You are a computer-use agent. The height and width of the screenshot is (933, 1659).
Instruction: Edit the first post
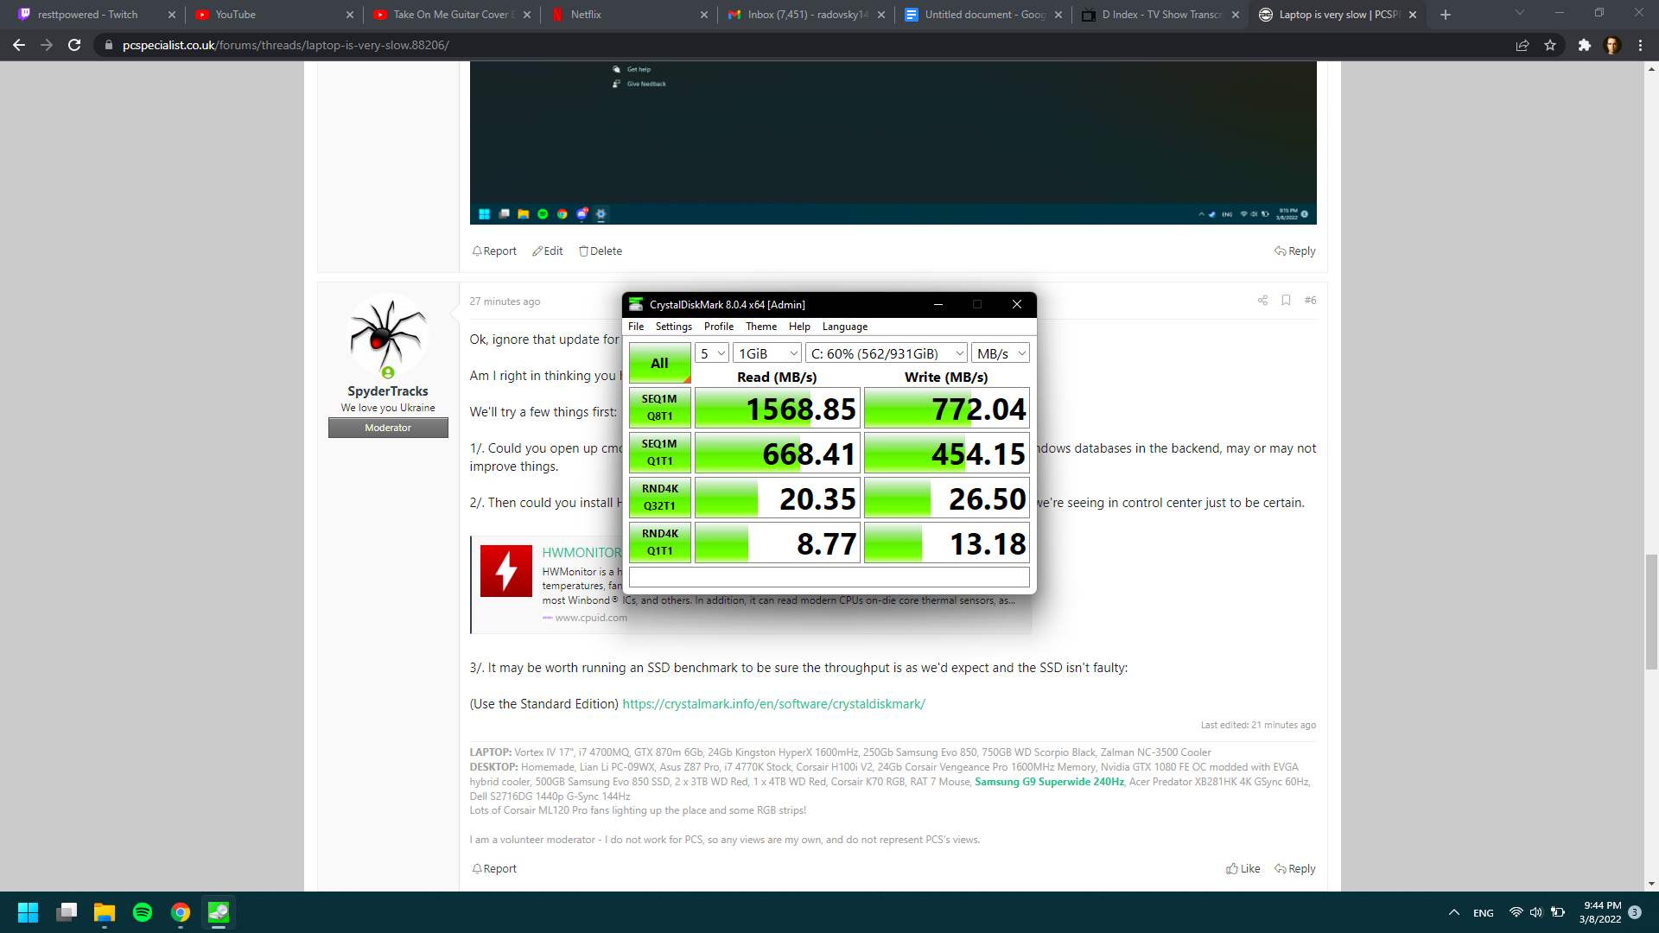pos(548,251)
